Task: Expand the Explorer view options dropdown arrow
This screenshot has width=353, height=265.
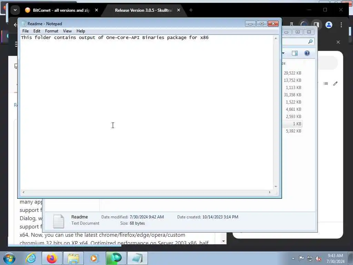Action: point(283,53)
